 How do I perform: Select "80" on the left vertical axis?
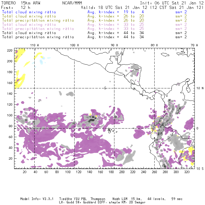11,126
